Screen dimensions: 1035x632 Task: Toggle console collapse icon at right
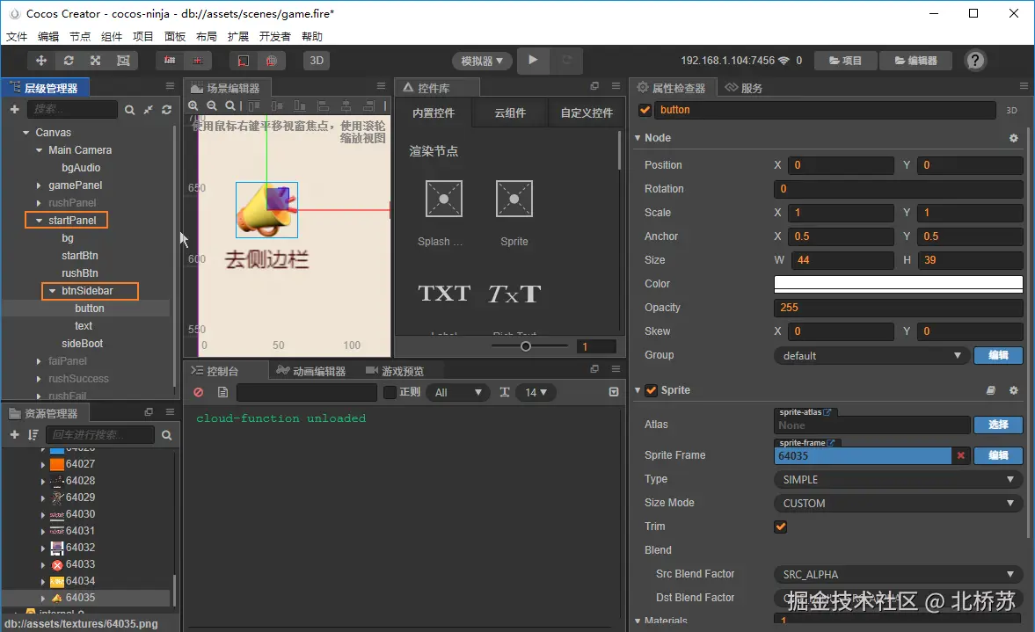[x=613, y=393]
